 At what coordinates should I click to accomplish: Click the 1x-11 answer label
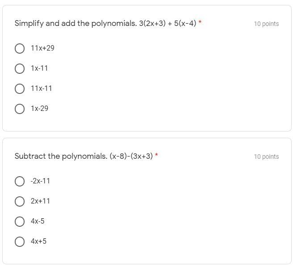point(39,68)
